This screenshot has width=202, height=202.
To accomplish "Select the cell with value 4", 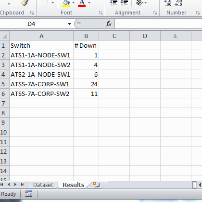I will click(86, 65).
